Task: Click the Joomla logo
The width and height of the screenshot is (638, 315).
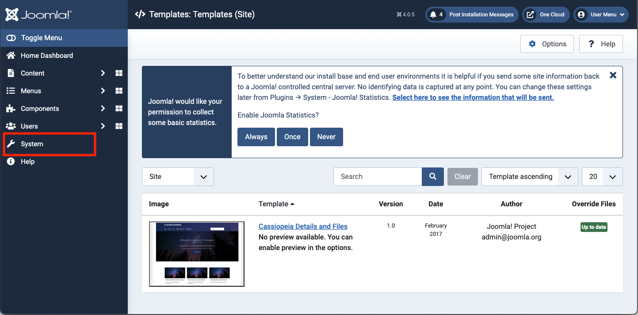Action: (x=38, y=14)
